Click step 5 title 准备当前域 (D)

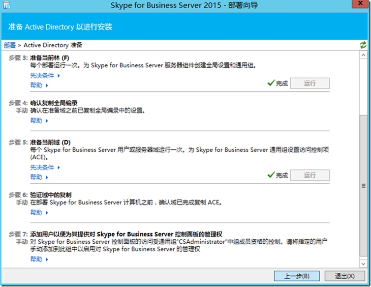50,143
